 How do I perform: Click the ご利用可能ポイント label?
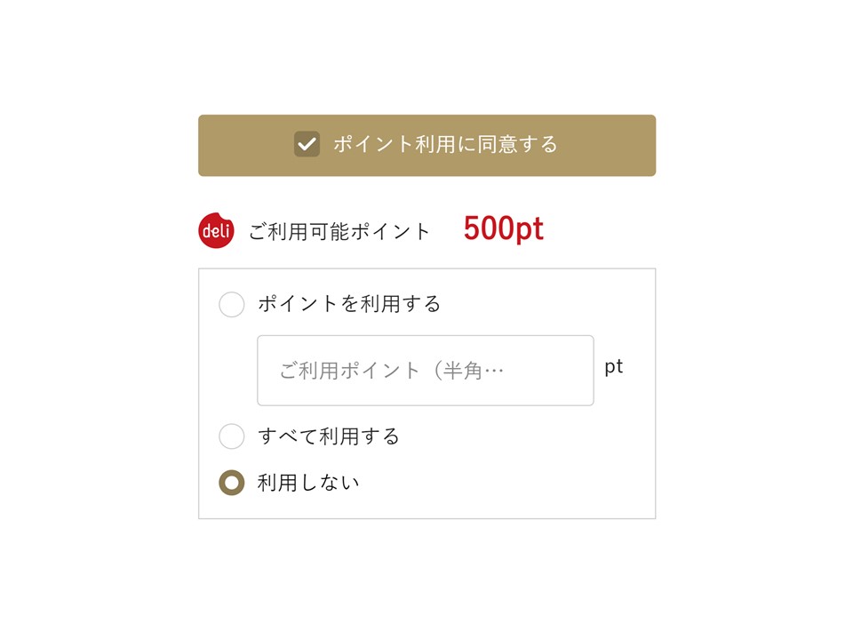339,232
